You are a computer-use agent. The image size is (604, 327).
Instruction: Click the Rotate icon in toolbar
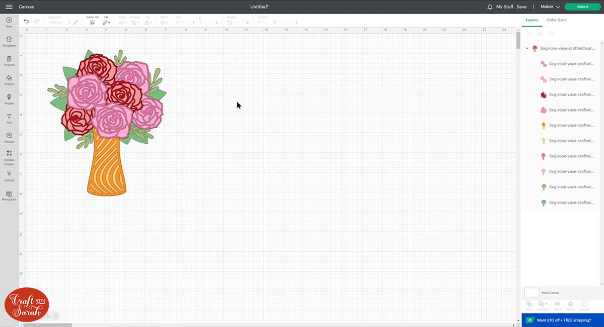[x=230, y=23]
